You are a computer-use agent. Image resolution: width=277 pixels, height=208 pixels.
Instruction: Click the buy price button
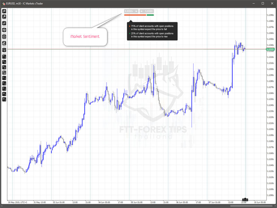click(x=146, y=11)
